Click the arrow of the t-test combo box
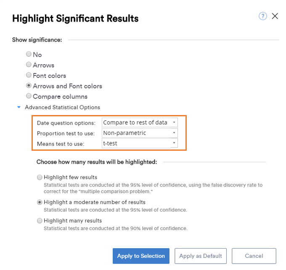This screenshot has width=286, height=270. 174,143
